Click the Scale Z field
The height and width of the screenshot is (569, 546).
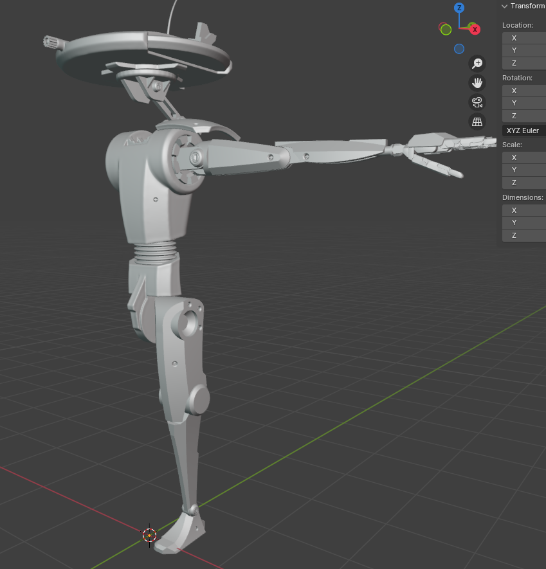pos(523,183)
